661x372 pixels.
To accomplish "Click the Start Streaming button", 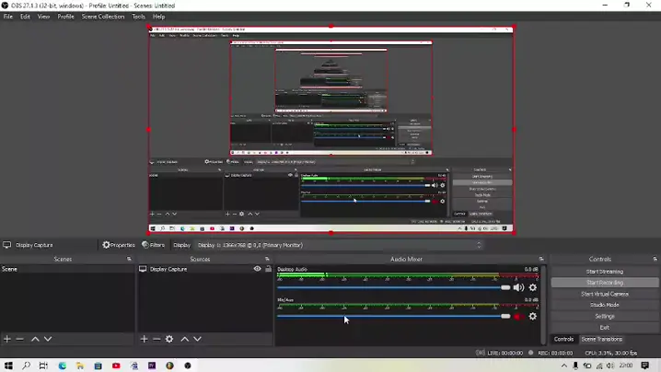I will [x=604, y=272].
